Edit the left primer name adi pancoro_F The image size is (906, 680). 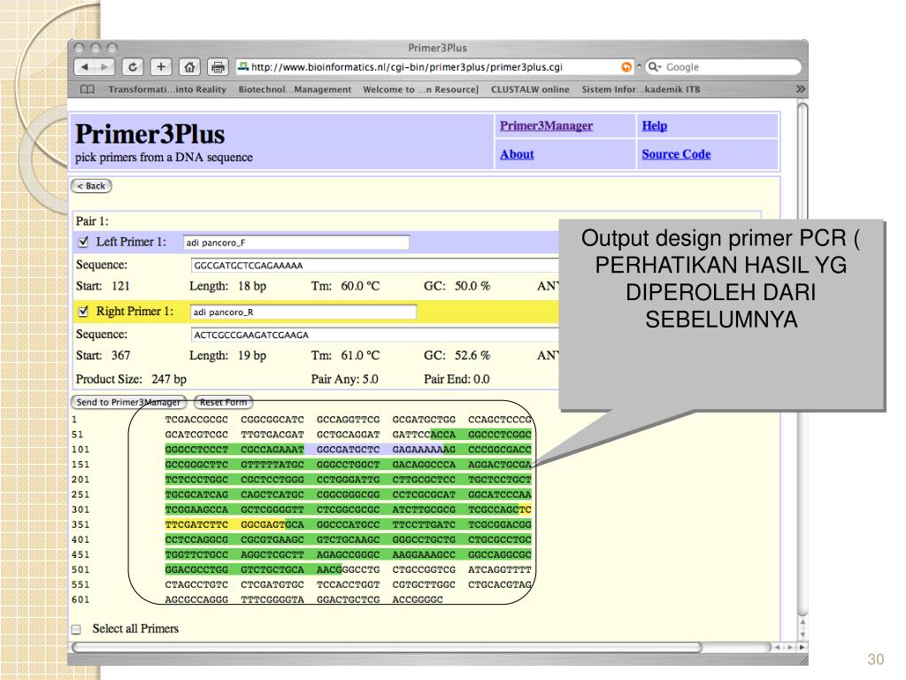[x=296, y=243]
